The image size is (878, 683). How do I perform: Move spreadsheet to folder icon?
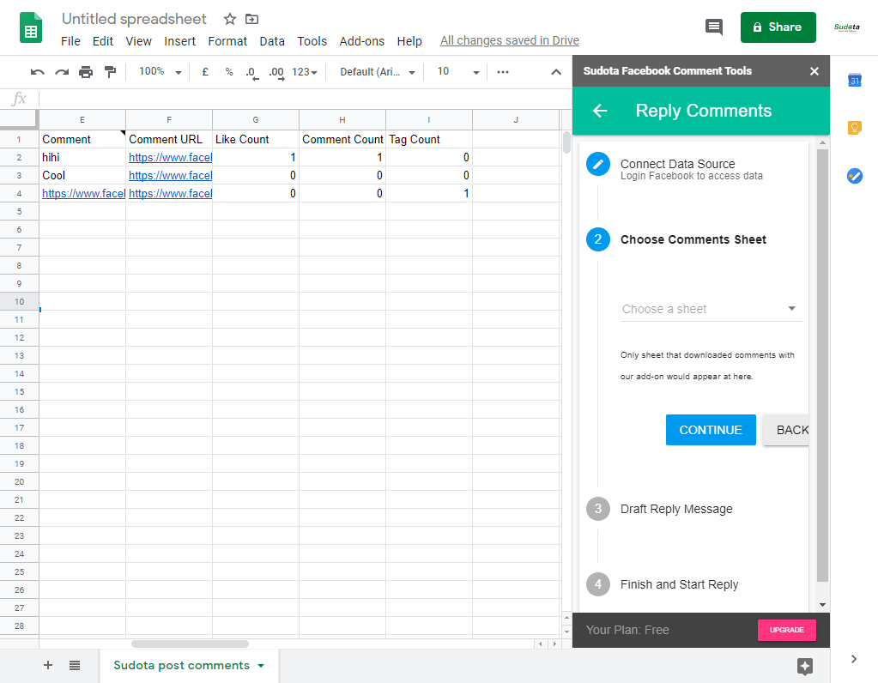tap(252, 19)
